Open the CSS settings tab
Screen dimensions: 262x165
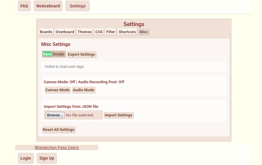click(99, 32)
